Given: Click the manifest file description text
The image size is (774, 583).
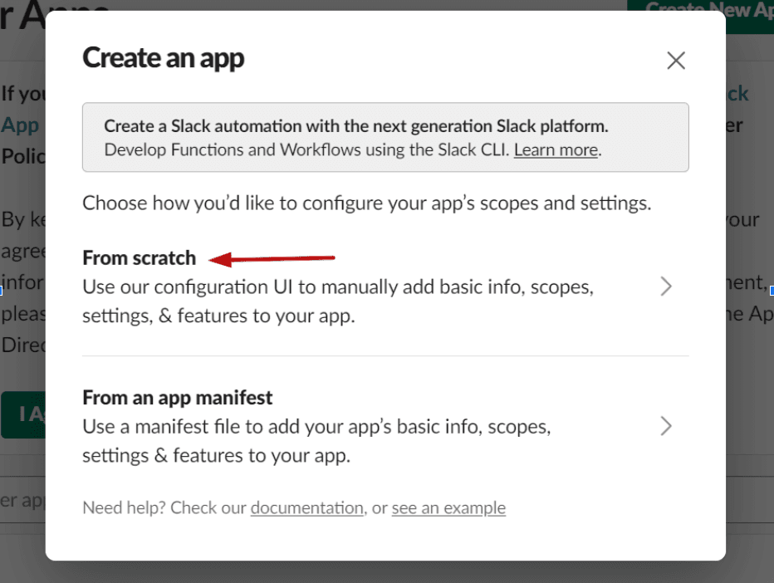Looking at the screenshot, I should (316, 441).
